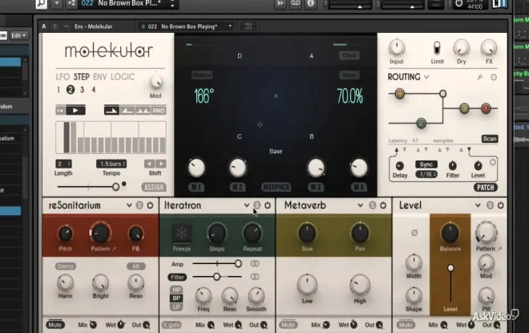529x333 pixels.
Task: Select step modulator slot 3
Action: (x=82, y=90)
